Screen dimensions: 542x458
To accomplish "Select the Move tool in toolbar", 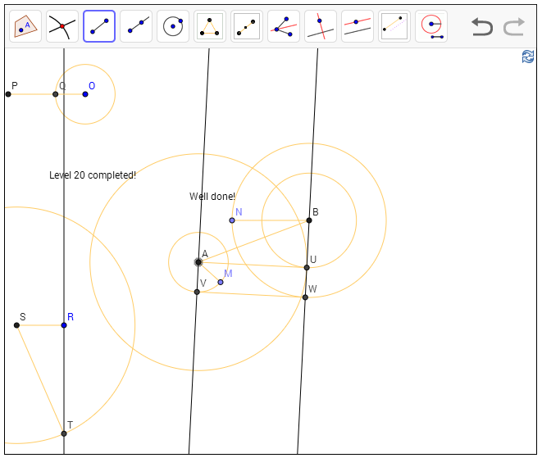I will [x=25, y=26].
